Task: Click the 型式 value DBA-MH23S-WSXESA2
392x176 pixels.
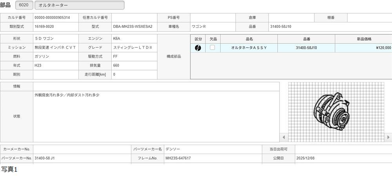Action: click(x=134, y=27)
